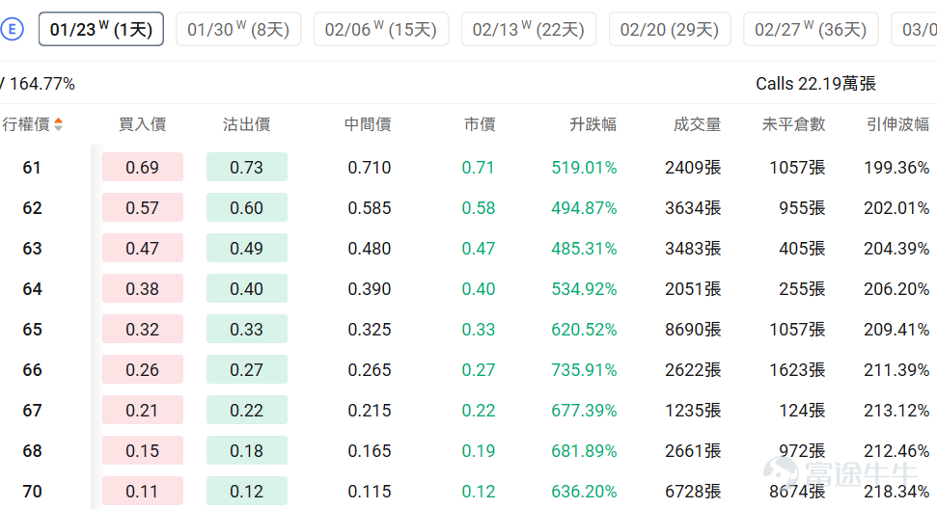Click volume 1235張
937x509 pixels.
(x=693, y=411)
